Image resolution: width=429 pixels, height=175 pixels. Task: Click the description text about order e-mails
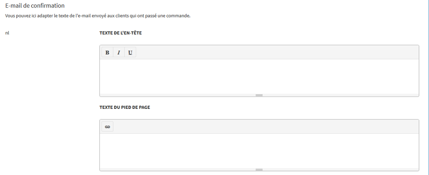click(x=98, y=17)
